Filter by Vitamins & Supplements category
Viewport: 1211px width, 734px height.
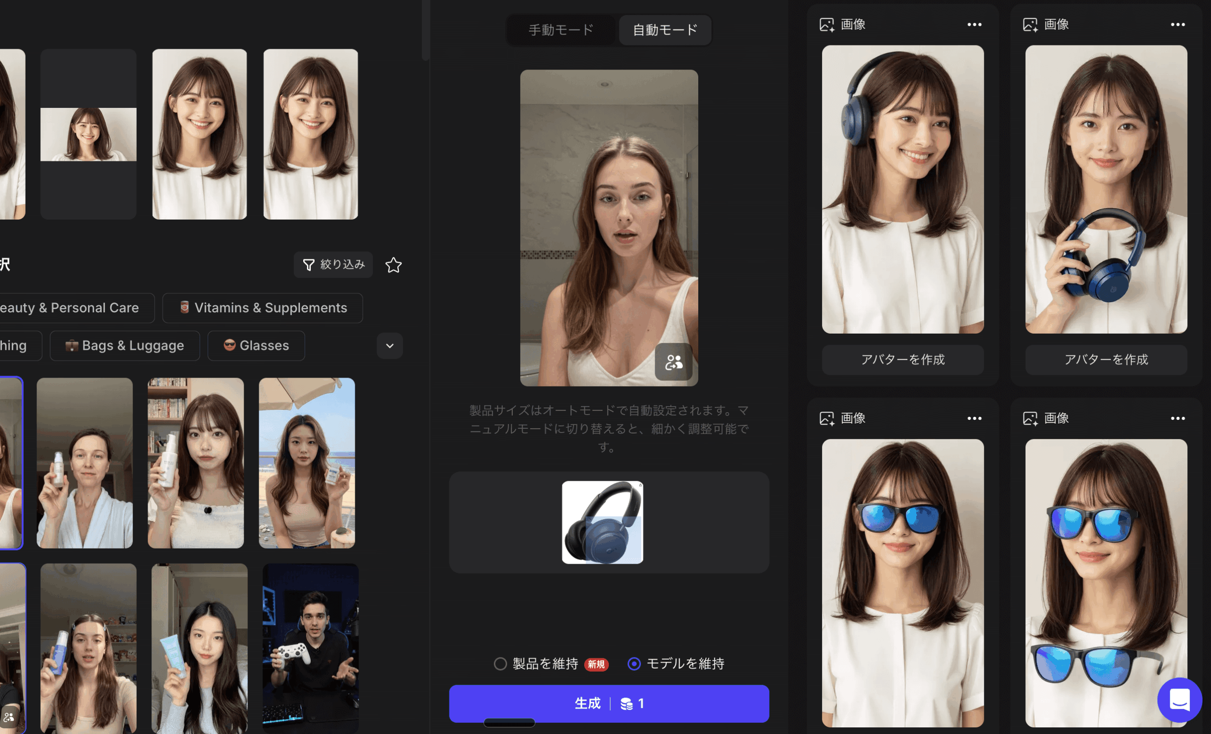[x=263, y=308]
